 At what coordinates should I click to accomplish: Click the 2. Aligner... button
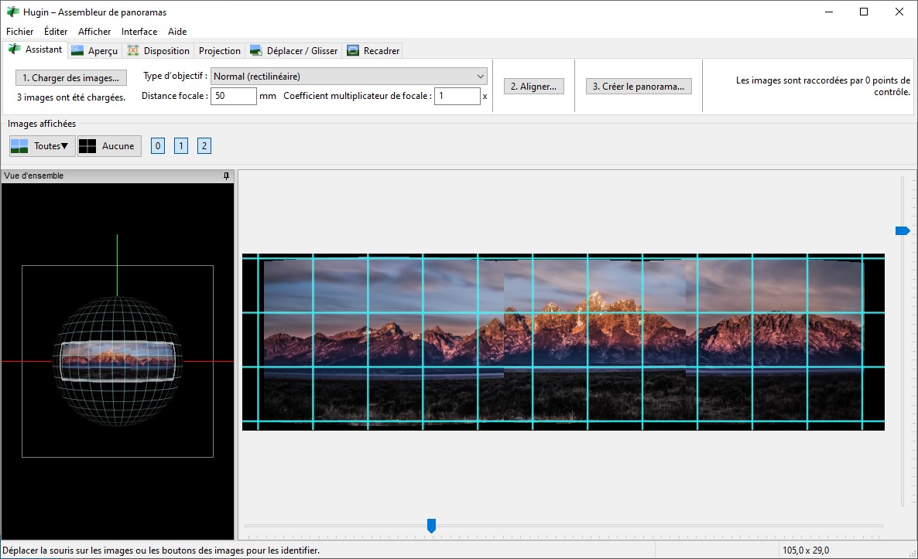click(x=533, y=87)
